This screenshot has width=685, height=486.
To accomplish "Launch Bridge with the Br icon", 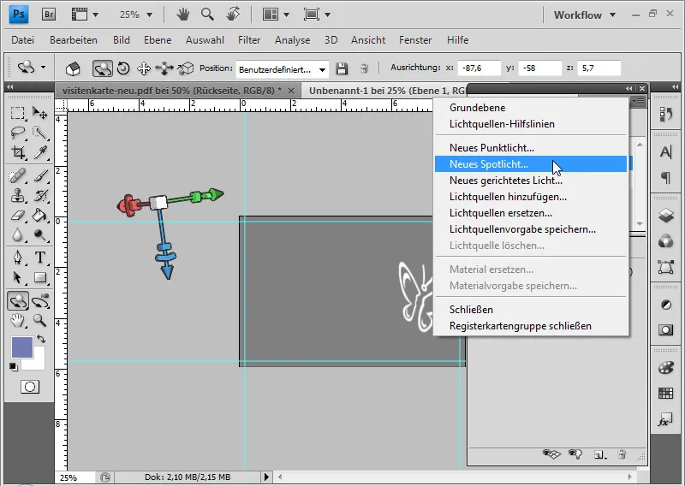I will [x=49, y=15].
